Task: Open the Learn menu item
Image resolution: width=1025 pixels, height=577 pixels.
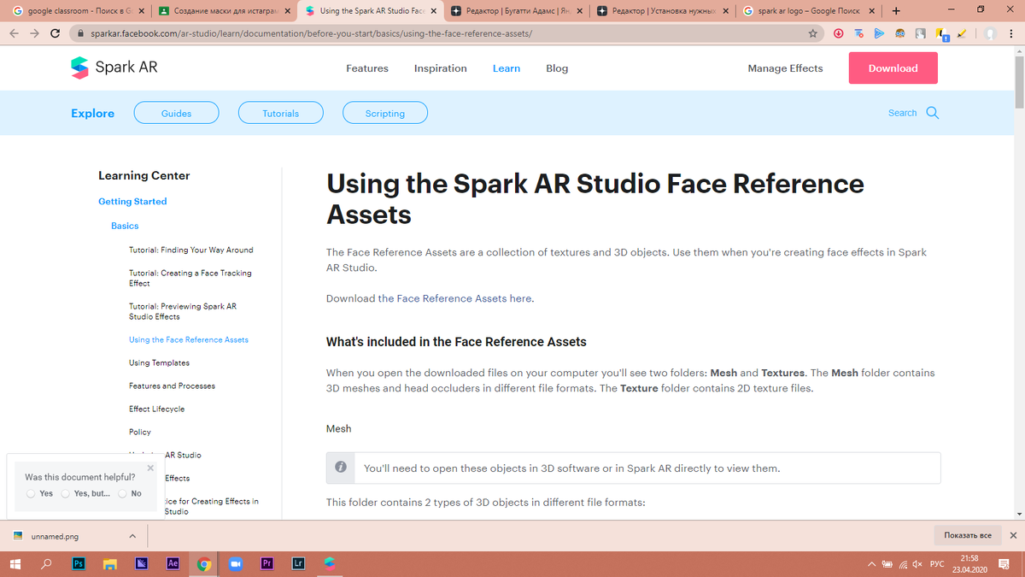Action: (x=507, y=68)
